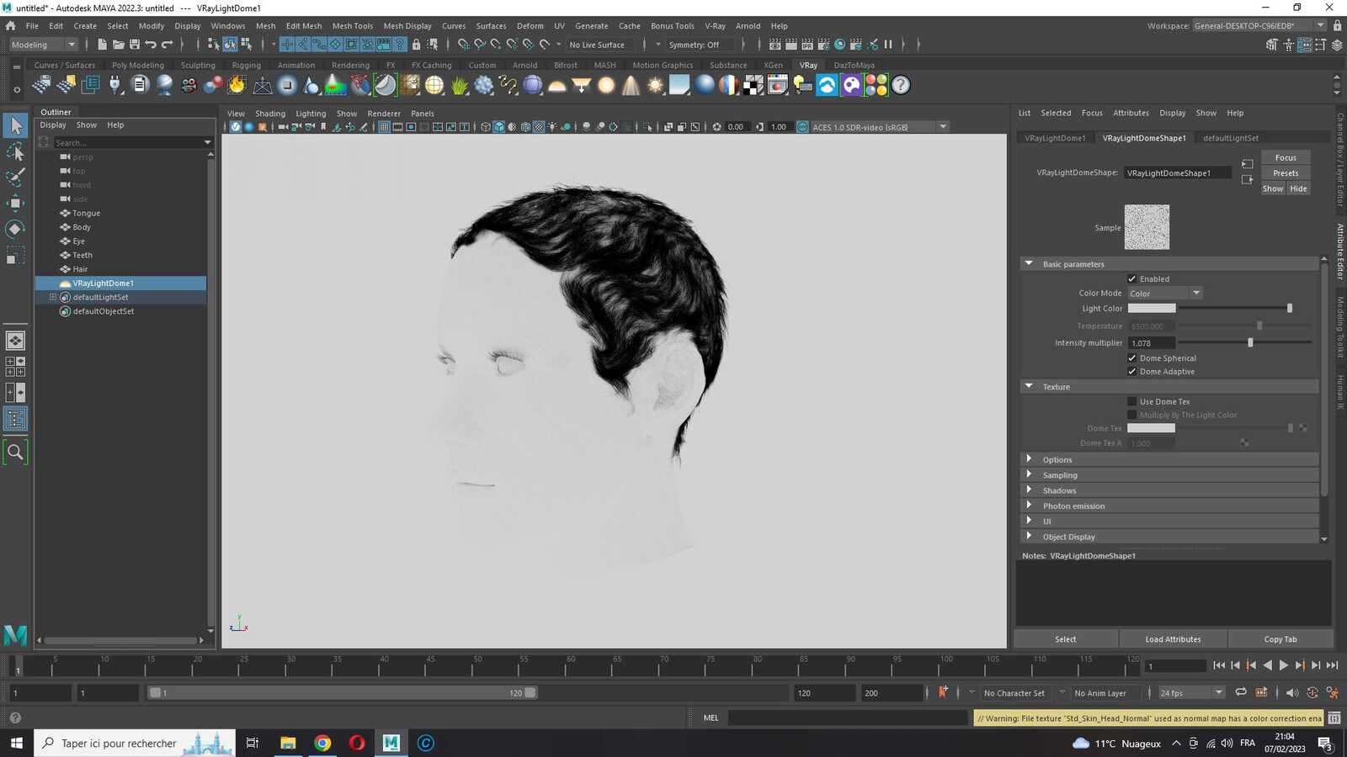Activate the Paint Selection brush tool
Screen dimensions: 1347x757
[15, 177]
